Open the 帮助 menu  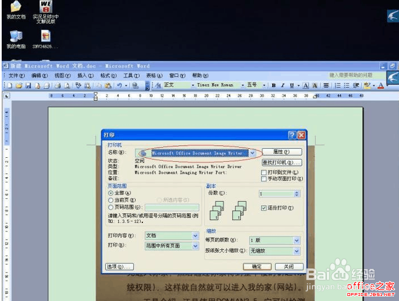pos(200,76)
